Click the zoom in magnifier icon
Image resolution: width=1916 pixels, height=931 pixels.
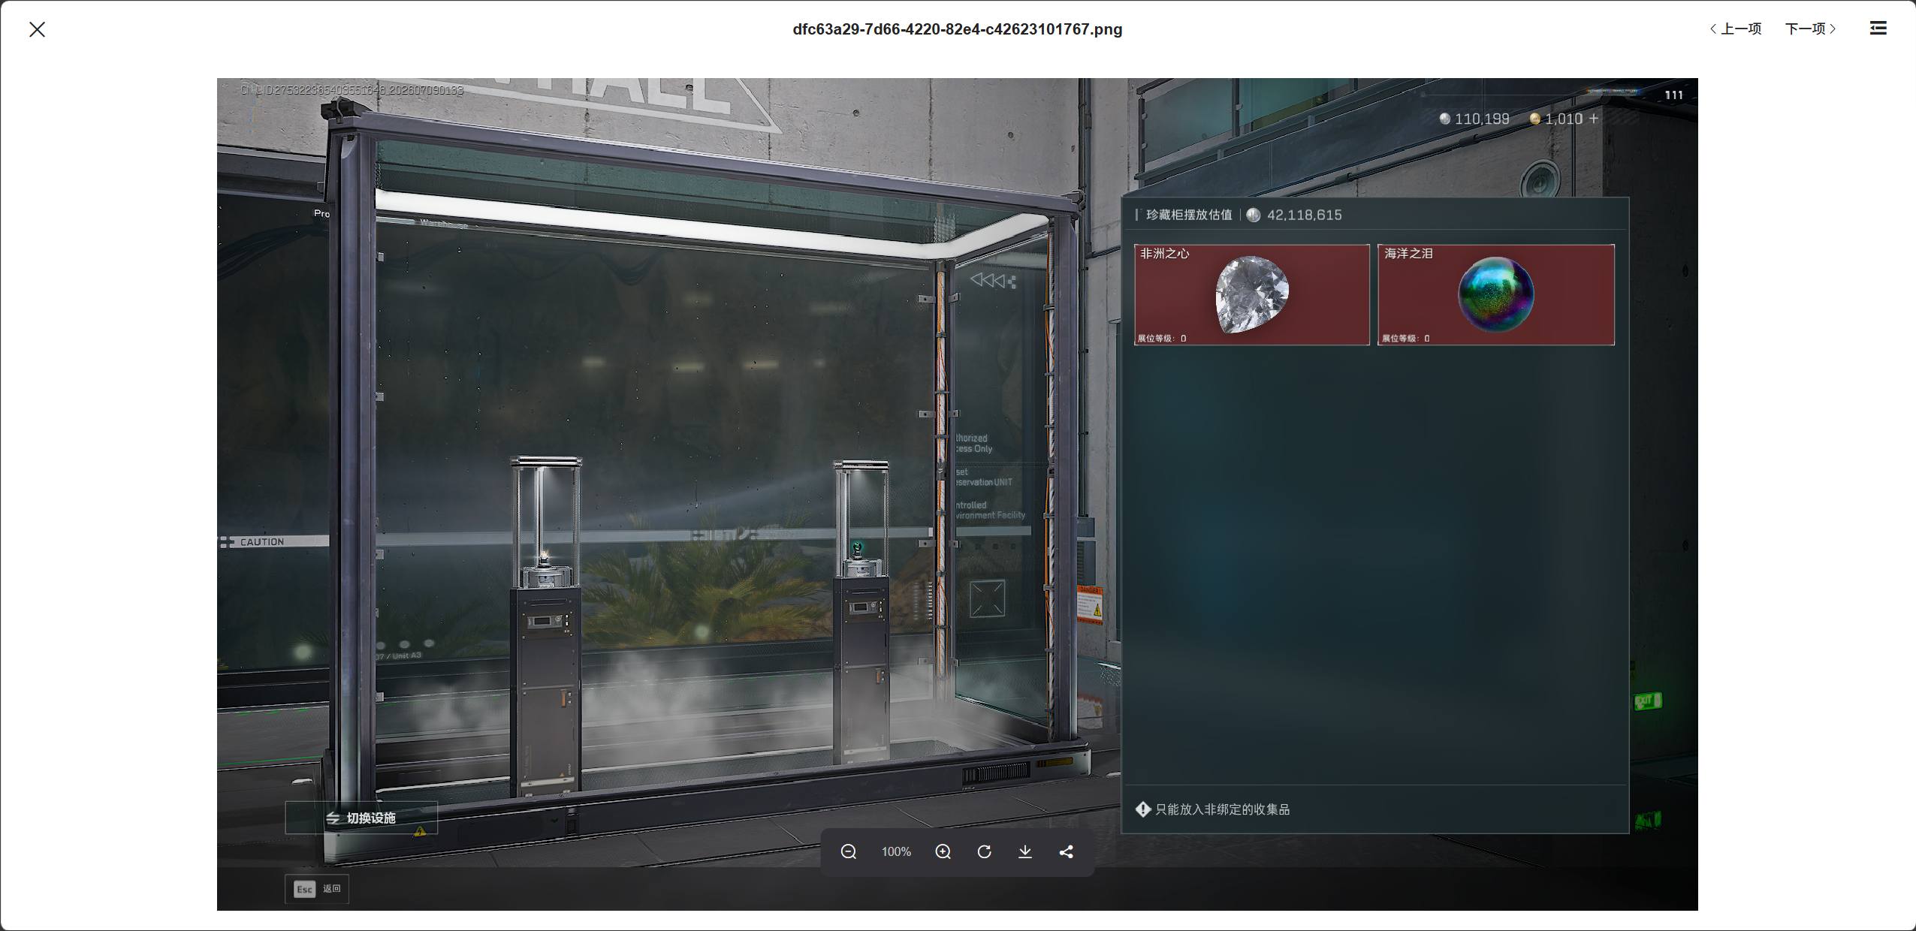coord(943,851)
